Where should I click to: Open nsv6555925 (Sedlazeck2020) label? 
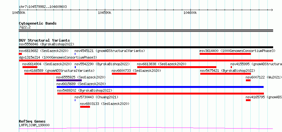81,77
